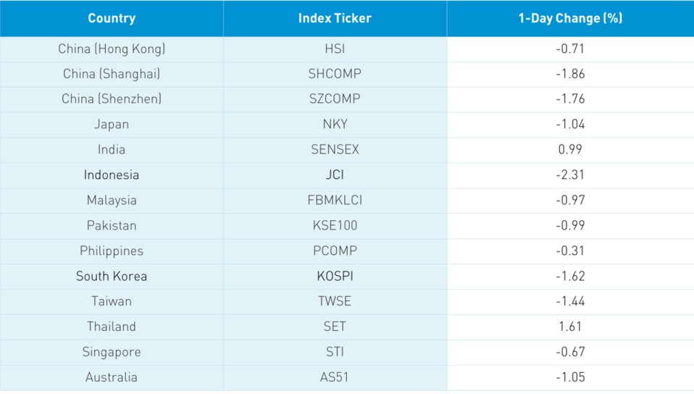Screen dimensions: 694x394
Task: Select the China (Hong Kong) cell
Action: click(112, 49)
